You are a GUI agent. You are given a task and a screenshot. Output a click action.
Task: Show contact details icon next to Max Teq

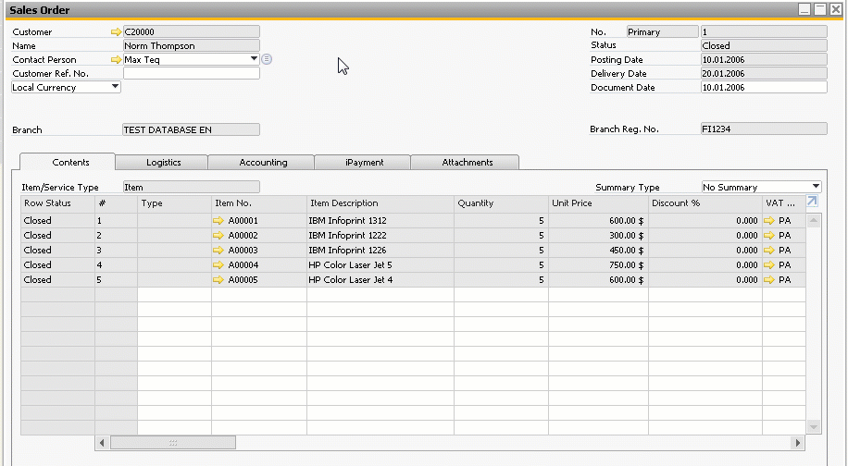(x=267, y=59)
